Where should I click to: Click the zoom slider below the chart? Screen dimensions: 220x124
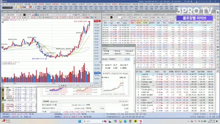coord(71,86)
